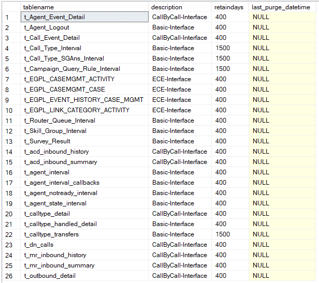Click the last_purge_datetime column header
The width and height of the screenshot is (319, 283).
282,7
